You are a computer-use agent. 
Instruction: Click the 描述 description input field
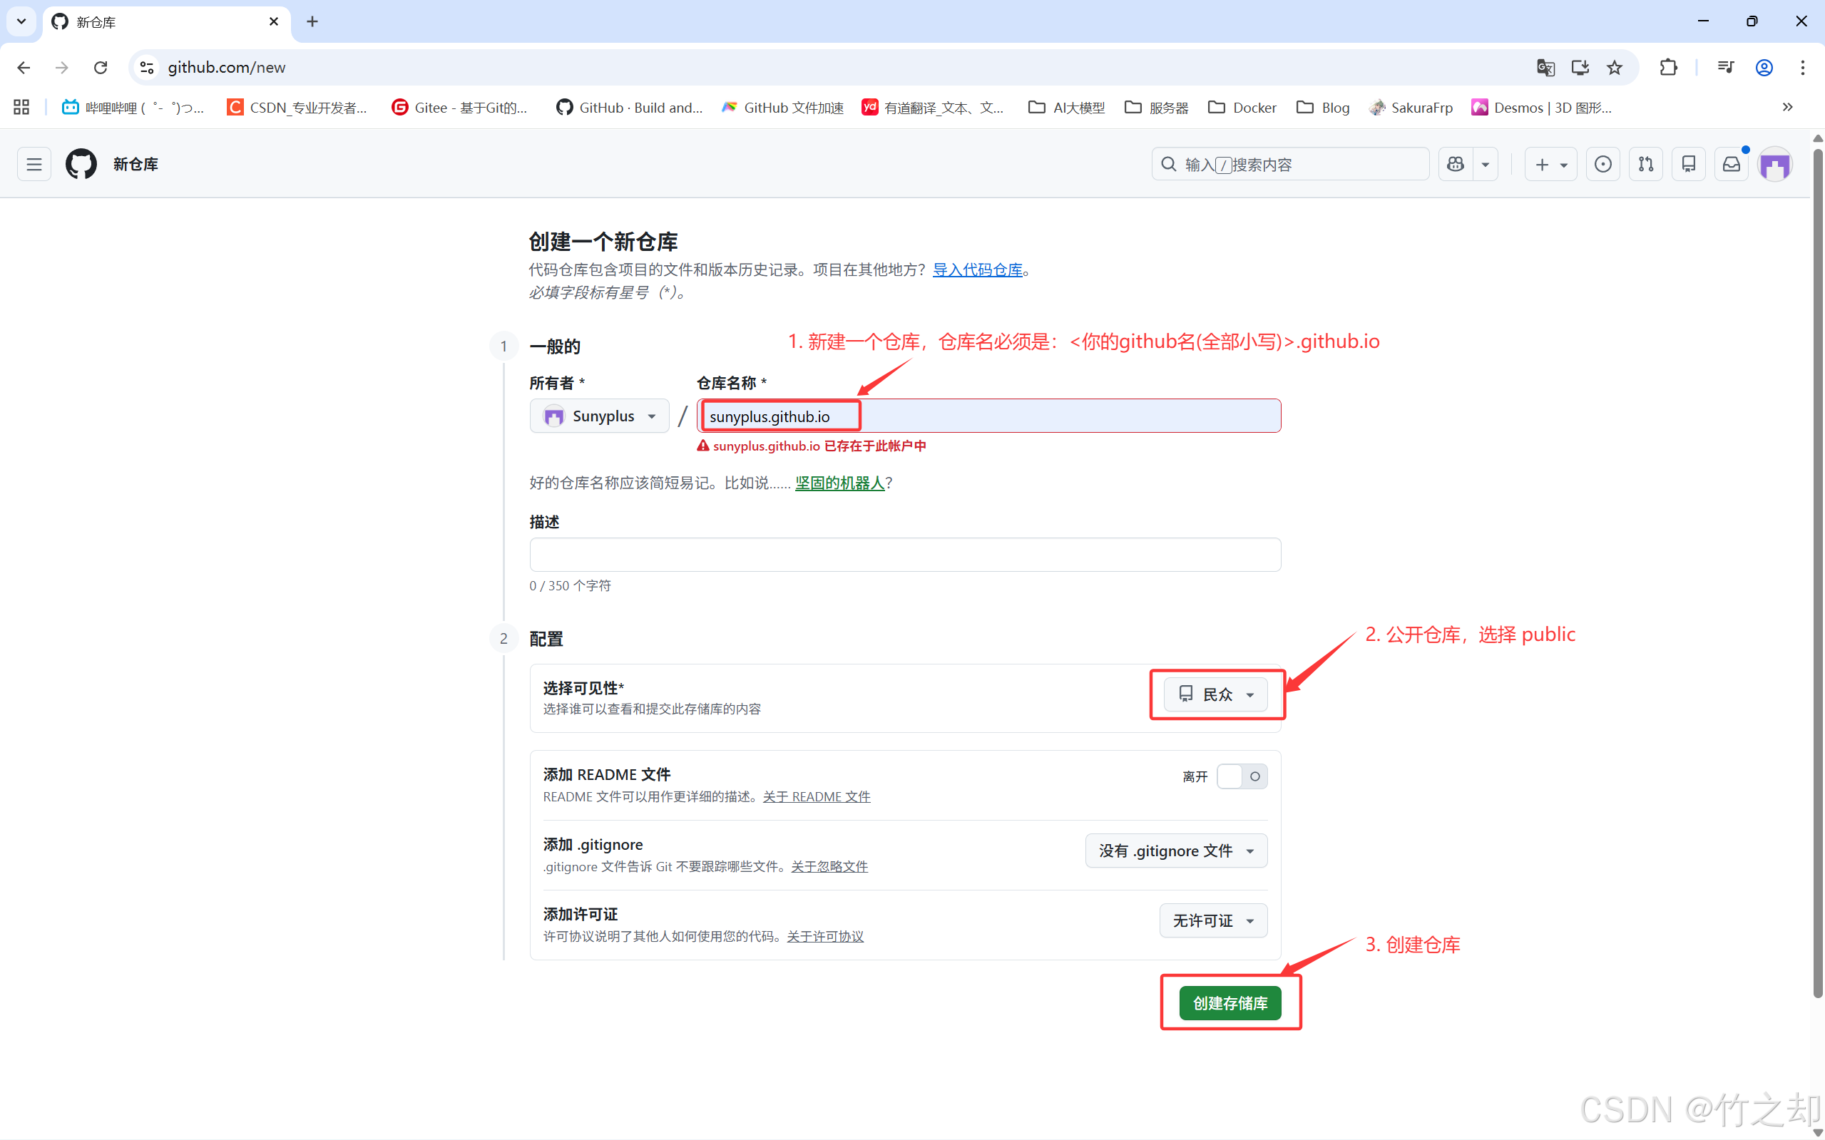click(x=904, y=555)
